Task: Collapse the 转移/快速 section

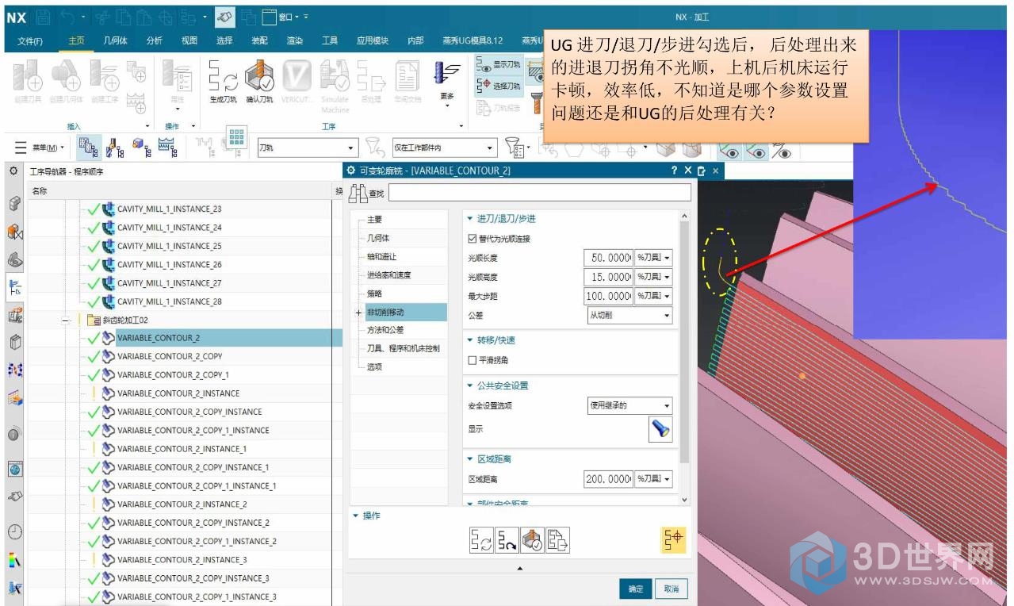Action: 470,340
